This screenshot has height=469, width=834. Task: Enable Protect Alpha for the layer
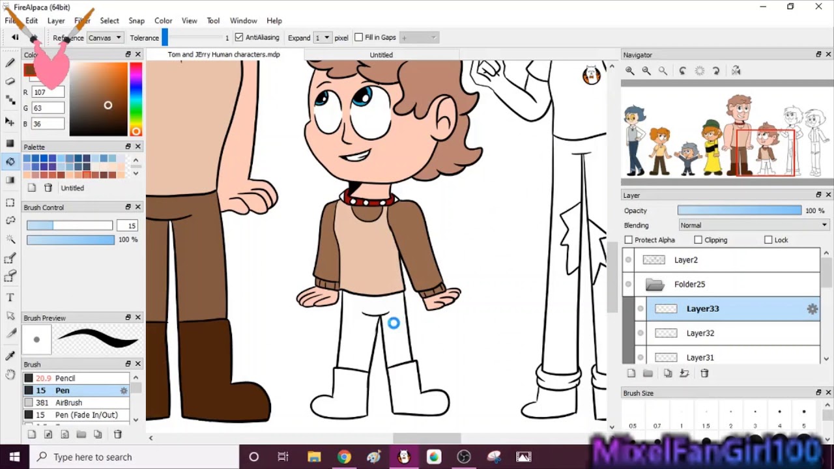pos(629,240)
